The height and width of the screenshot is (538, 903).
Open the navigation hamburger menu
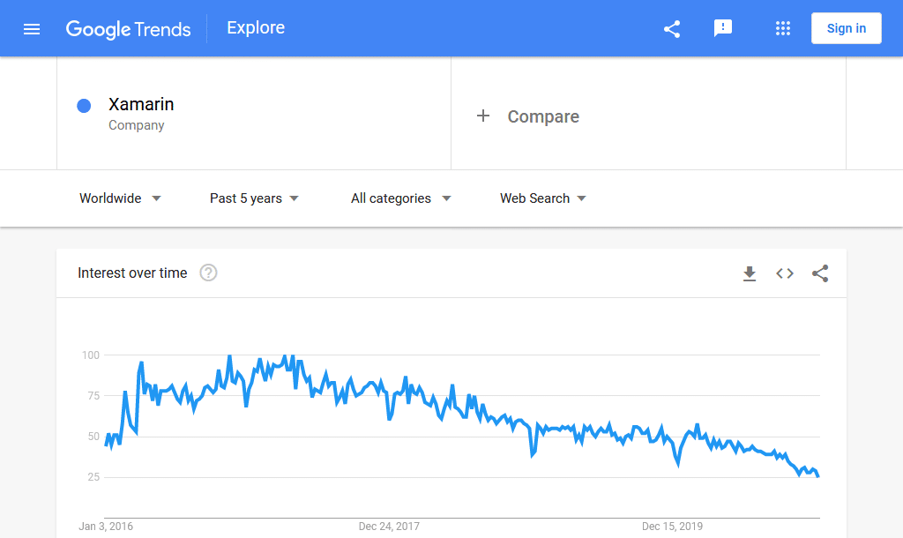click(32, 28)
